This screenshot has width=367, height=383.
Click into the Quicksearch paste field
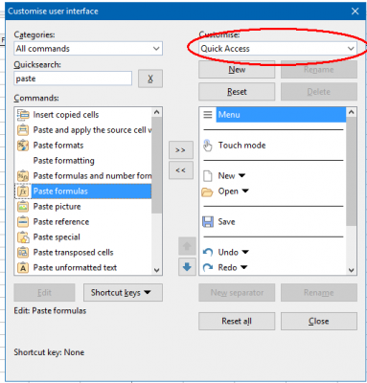pos(73,79)
